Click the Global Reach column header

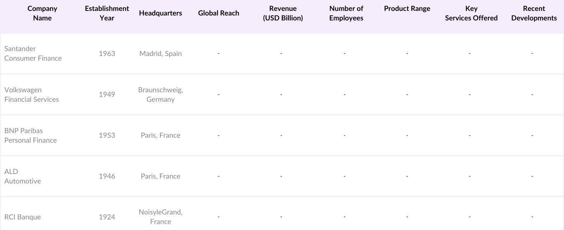219,13
